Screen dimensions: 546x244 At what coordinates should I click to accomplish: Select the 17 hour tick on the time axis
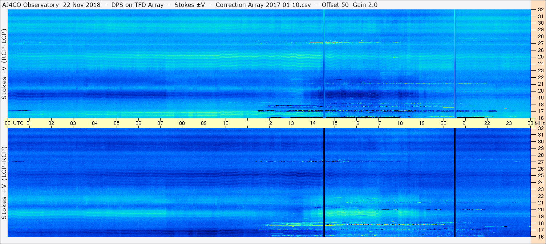click(x=378, y=123)
